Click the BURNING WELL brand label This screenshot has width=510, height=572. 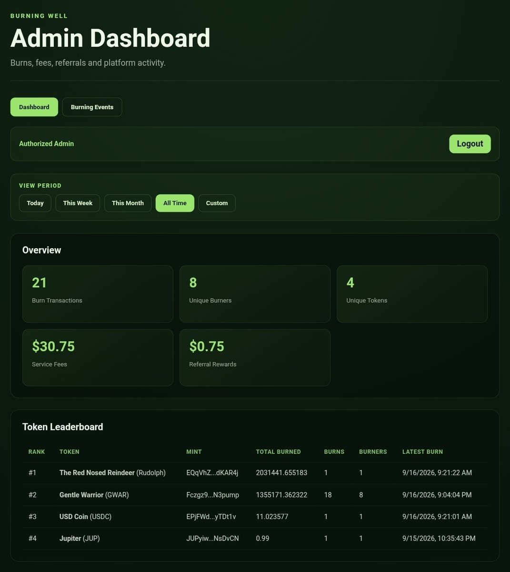point(39,16)
